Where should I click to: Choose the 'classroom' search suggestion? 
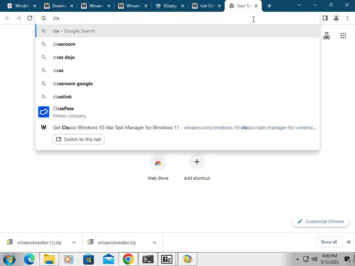[x=177, y=44]
